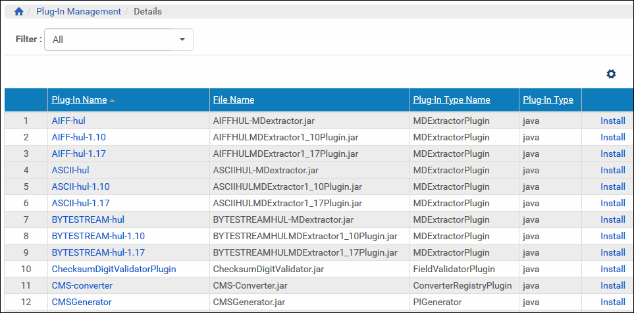Click row number 12 cell

[26, 302]
